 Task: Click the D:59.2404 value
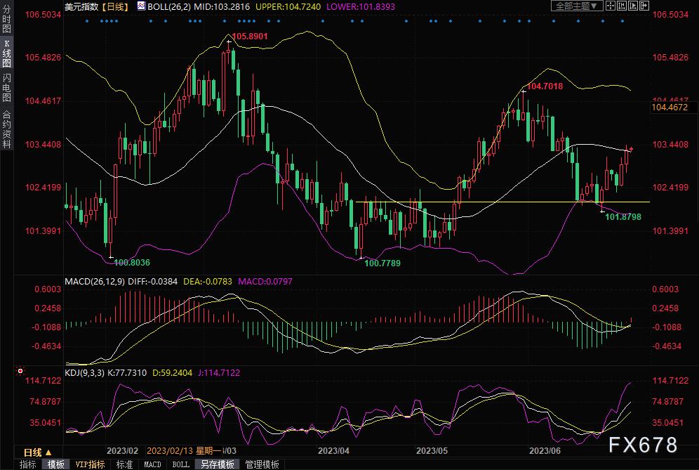click(x=173, y=372)
